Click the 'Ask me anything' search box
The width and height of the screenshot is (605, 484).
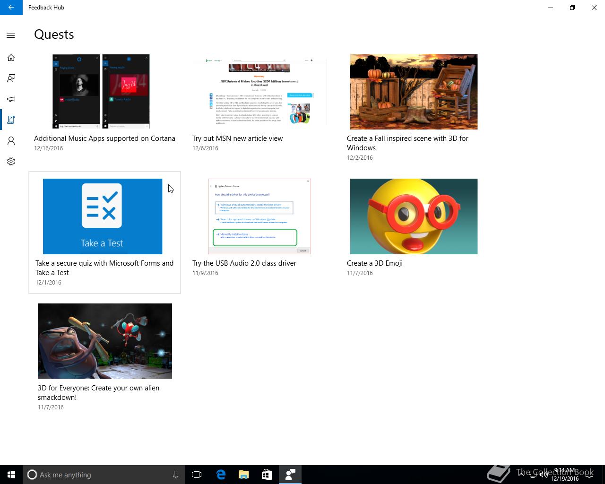pos(103,475)
